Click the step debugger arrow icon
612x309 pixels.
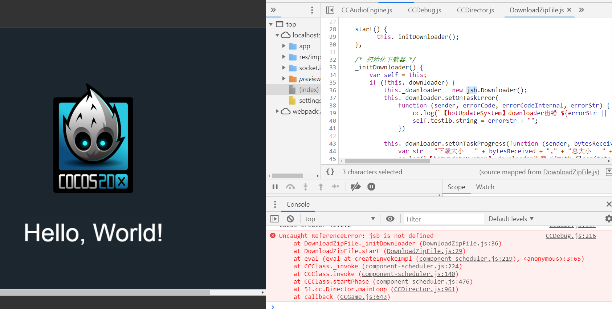pos(335,187)
